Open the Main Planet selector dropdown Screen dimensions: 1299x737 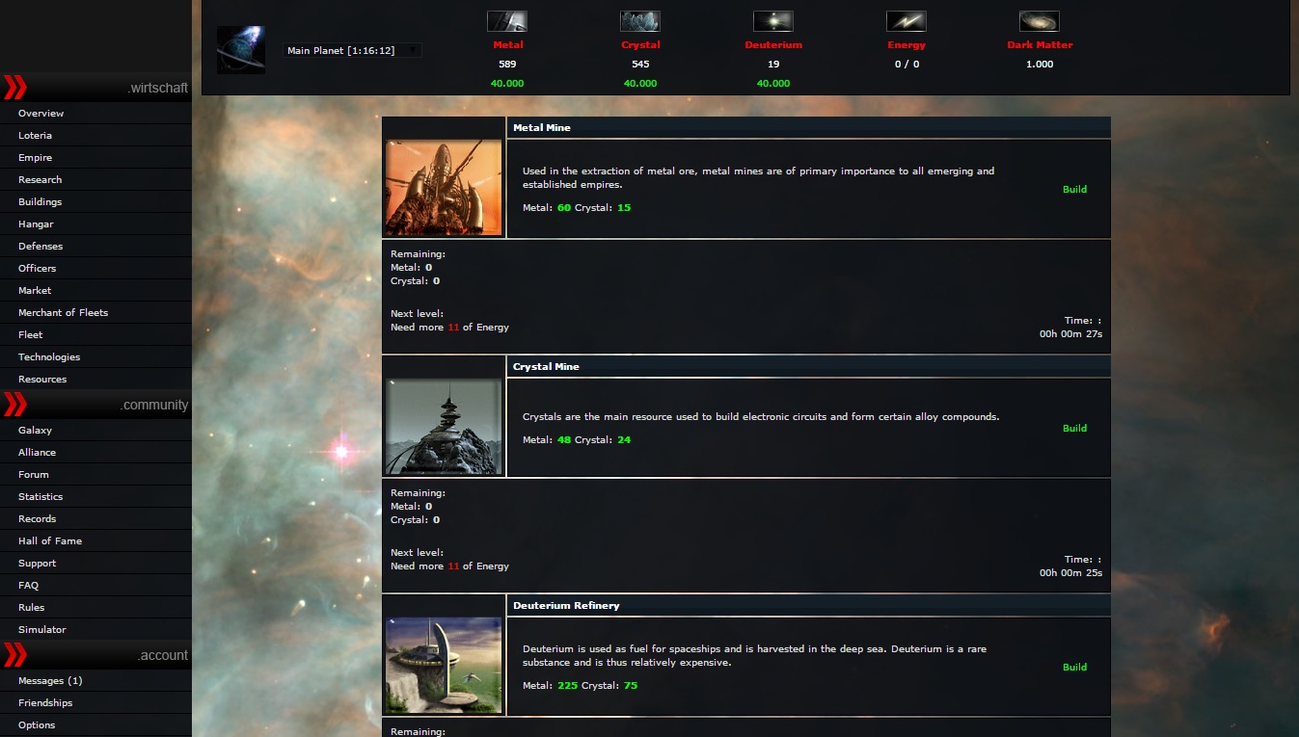[x=352, y=50]
